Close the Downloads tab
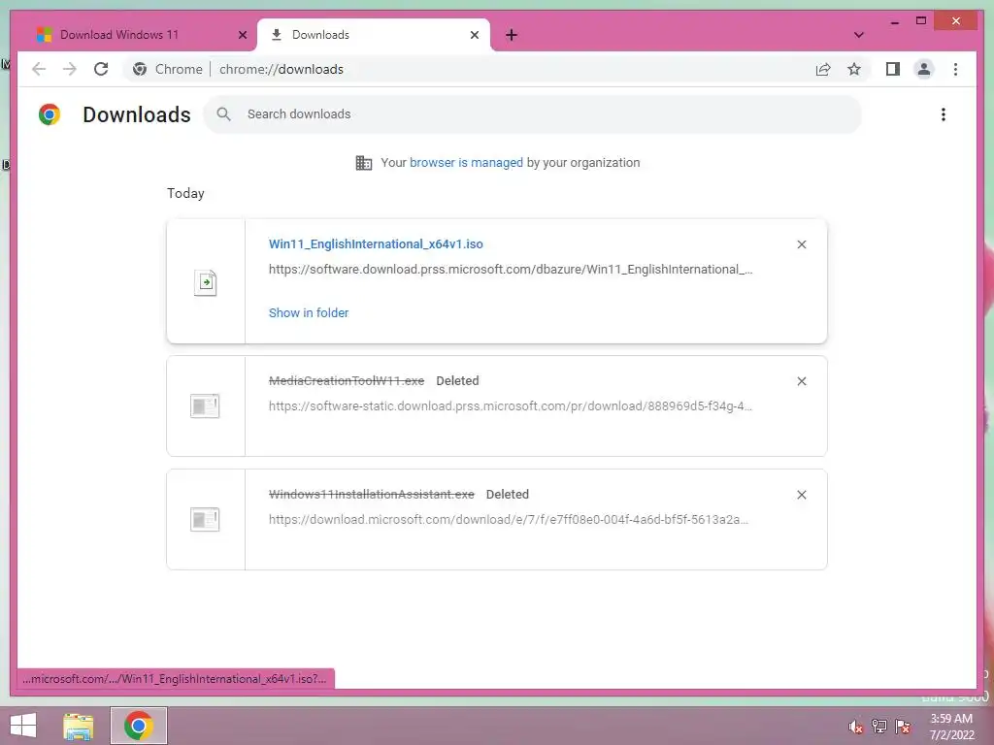This screenshot has width=994, height=745. point(474,35)
